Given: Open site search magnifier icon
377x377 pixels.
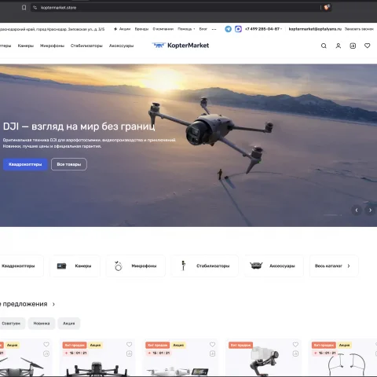Looking at the screenshot, I should coord(324,46).
